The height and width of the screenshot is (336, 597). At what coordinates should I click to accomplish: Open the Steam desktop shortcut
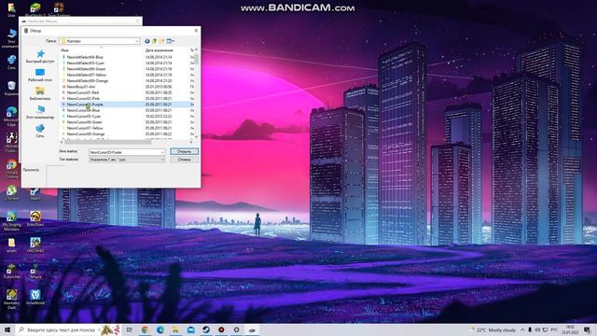coord(35,193)
